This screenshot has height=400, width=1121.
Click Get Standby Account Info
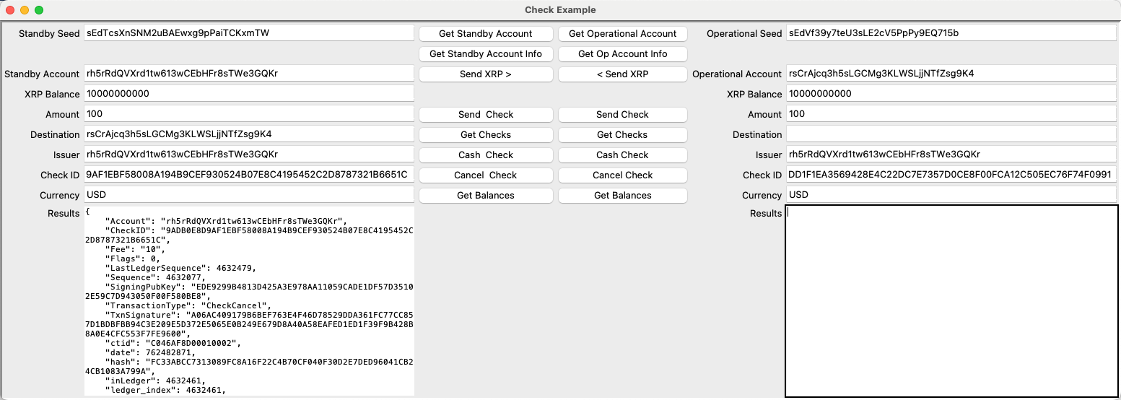pyautogui.click(x=486, y=53)
